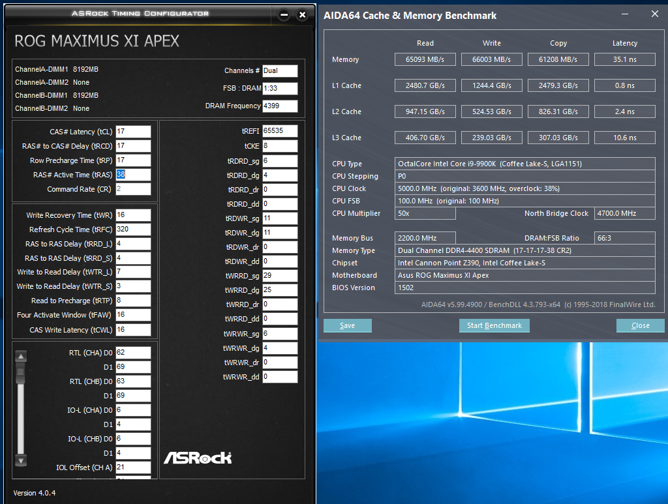Click RTL (CHB) D0 value field

(x=133, y=381)
